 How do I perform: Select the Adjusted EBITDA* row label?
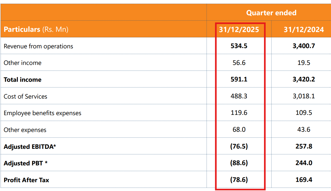tap(30, 146)
